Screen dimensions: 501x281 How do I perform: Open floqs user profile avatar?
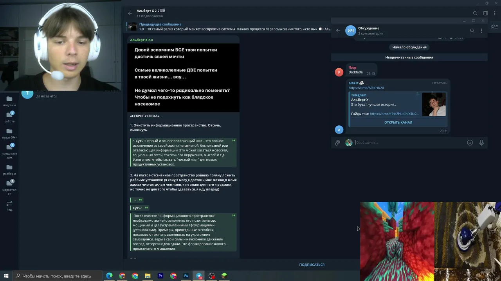point(339,72)
